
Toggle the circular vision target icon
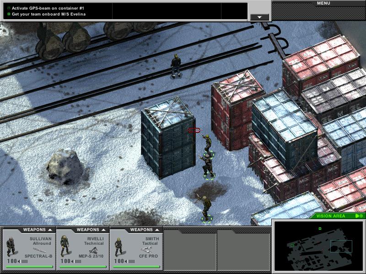pos(361,216)
